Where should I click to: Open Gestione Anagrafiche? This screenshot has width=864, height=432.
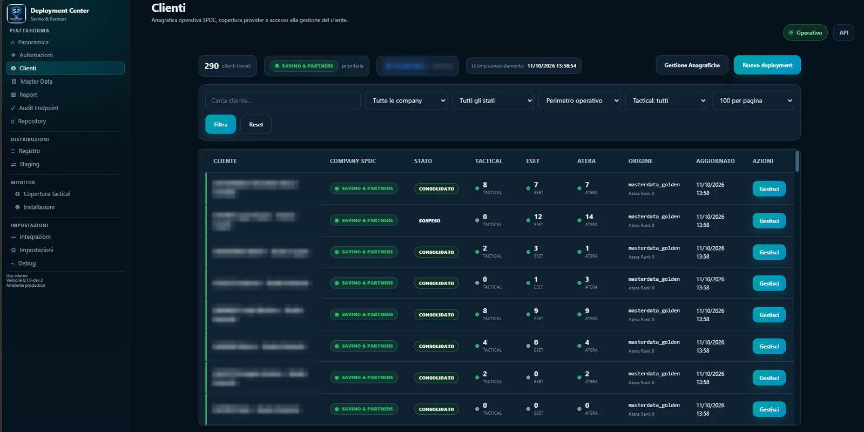(x=692, y=65)
